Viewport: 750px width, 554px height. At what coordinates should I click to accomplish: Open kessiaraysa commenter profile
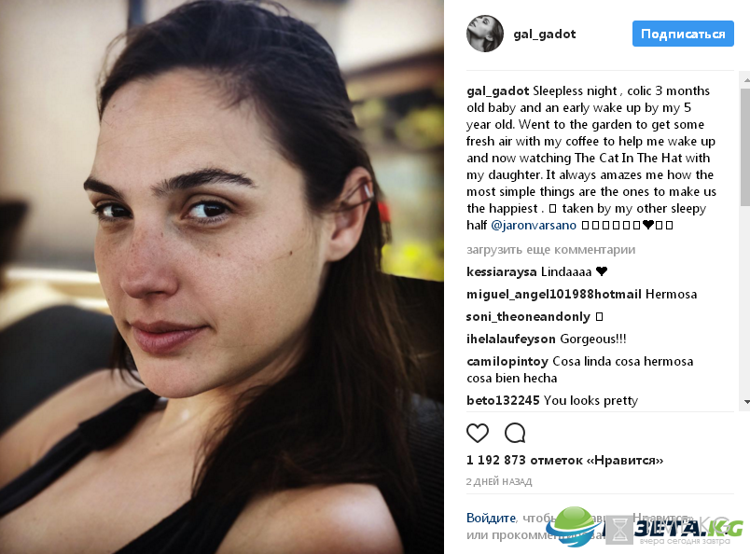(x=501, y=271)
